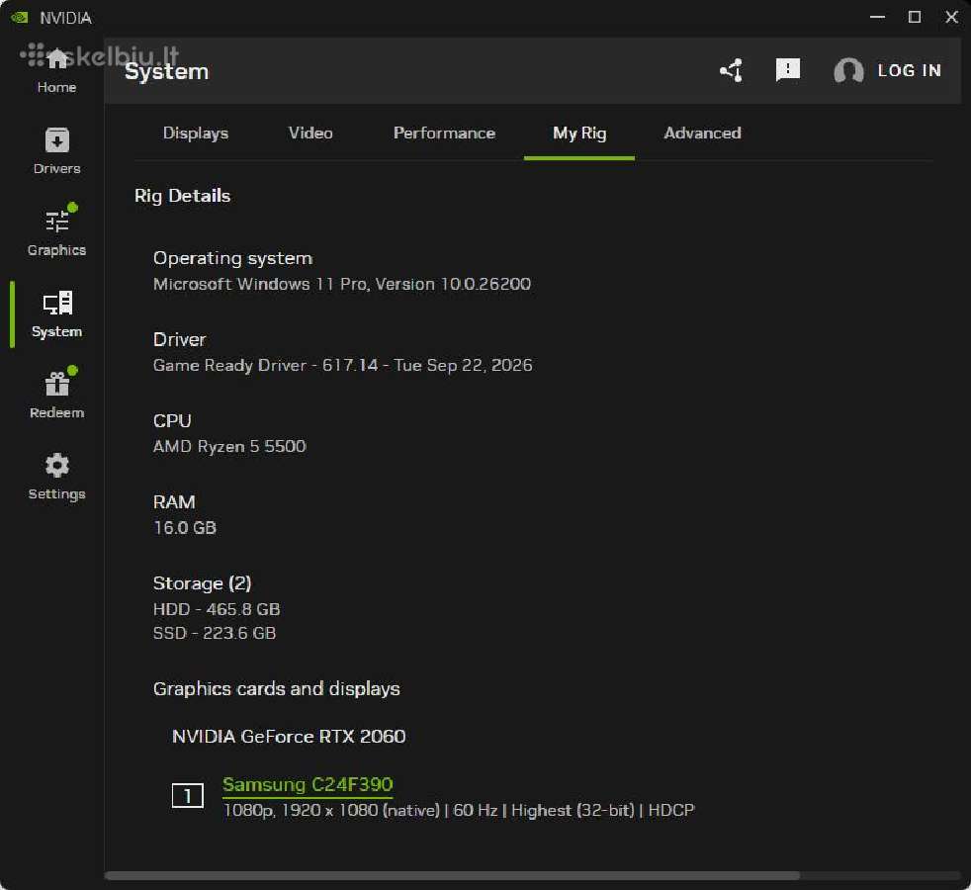Switch to the Displays tab

tap(196, 133)
